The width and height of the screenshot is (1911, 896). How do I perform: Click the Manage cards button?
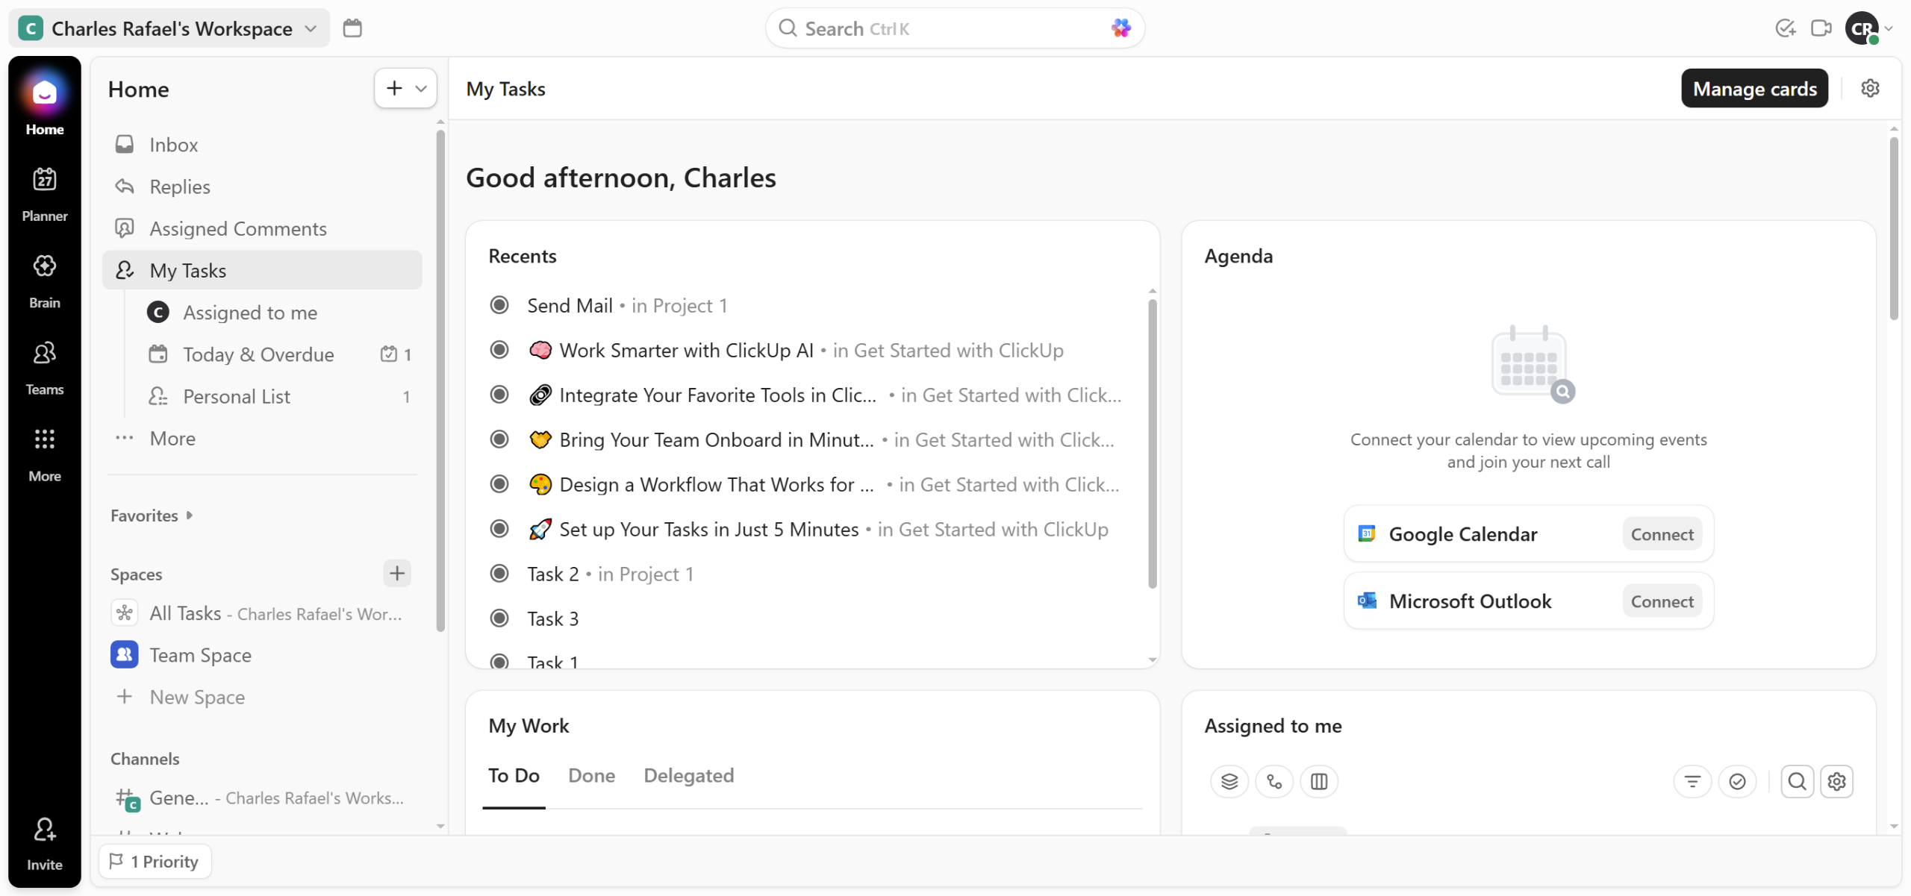tap(1754, 89)
